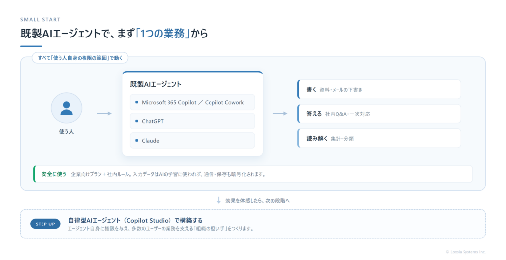This screenshot has width=506, height=260.
Task: Click the 答える 社内Q&A・一次対応 card
Action: click(379, 114)
